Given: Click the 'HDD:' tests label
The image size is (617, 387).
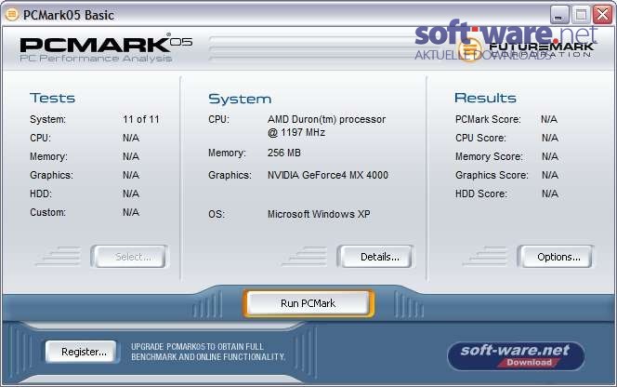Looking at the screenshot, I should (41, 193).
